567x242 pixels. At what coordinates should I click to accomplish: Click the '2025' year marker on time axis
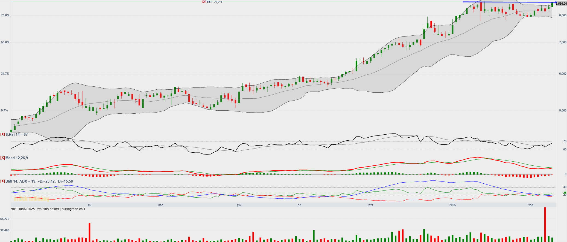click(453, 205)
